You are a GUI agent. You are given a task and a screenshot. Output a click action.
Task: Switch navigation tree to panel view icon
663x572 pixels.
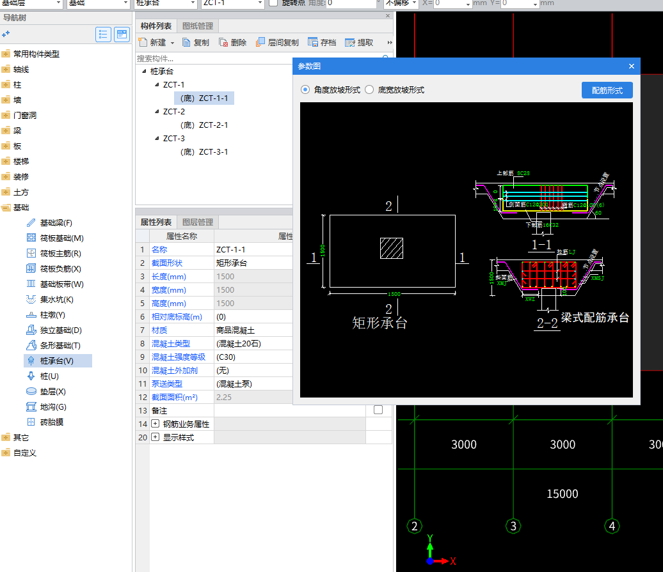[122, 35]
